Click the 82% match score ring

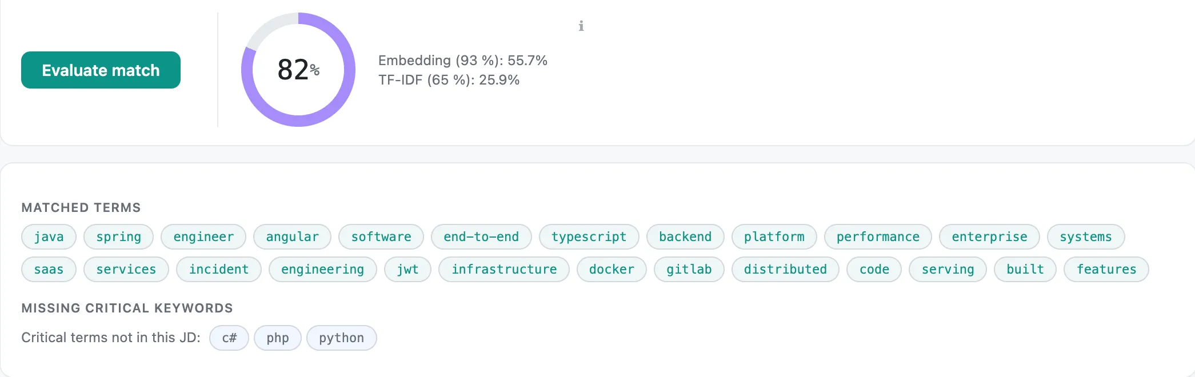[298, 70]
